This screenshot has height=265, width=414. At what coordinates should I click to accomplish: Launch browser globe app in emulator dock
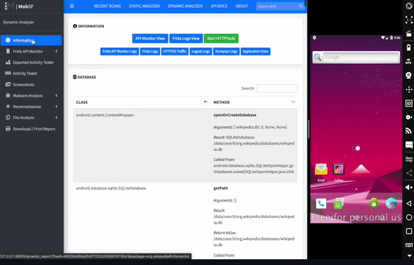[392, 204]
